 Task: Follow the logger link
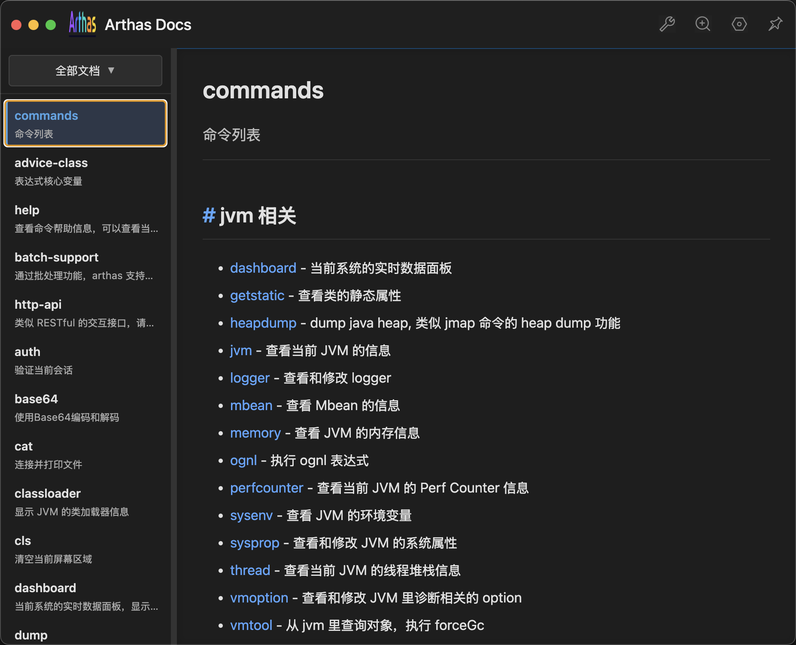point(250,378)
